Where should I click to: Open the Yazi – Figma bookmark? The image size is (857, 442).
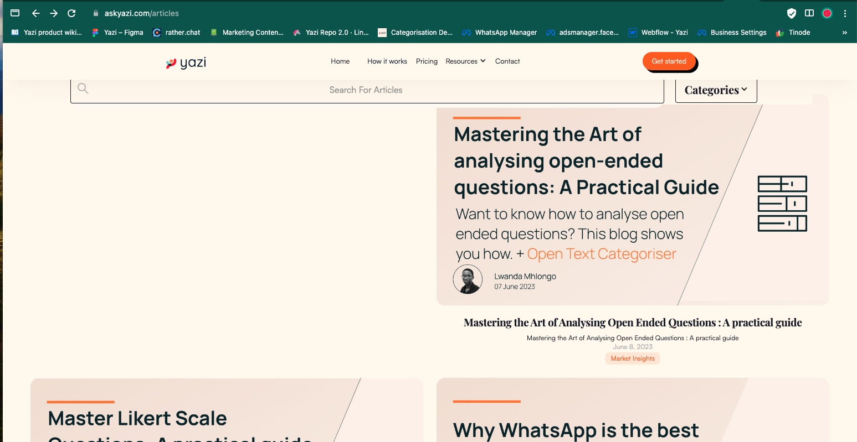(x=117, y=32)
